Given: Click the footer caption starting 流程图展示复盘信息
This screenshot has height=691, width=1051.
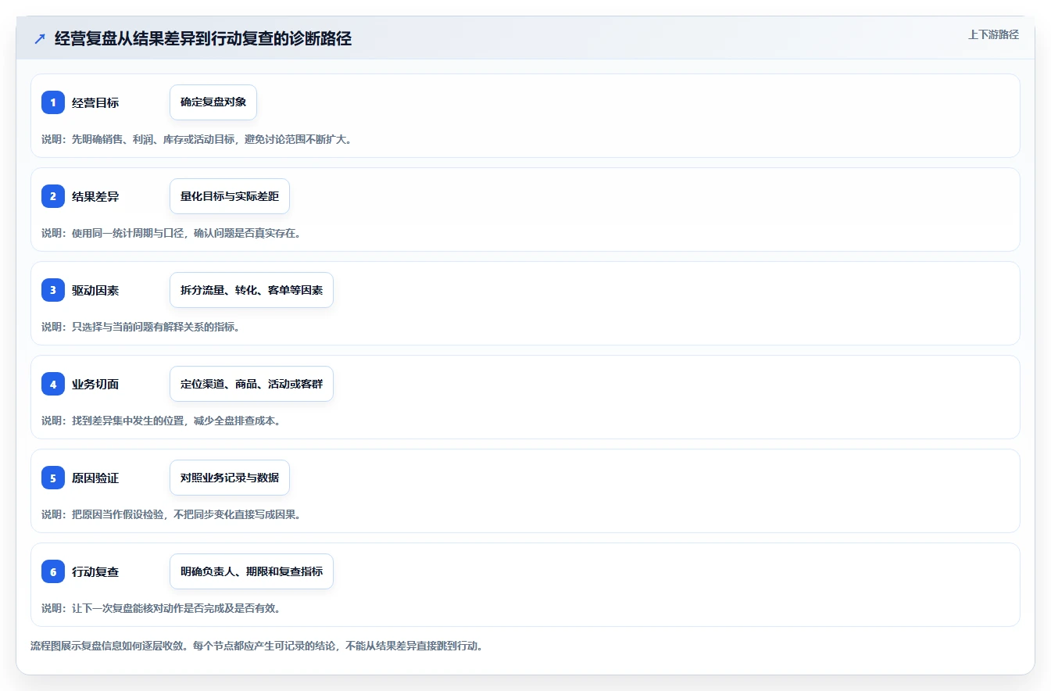Looking at the screenshot, I should coord(256,646).
